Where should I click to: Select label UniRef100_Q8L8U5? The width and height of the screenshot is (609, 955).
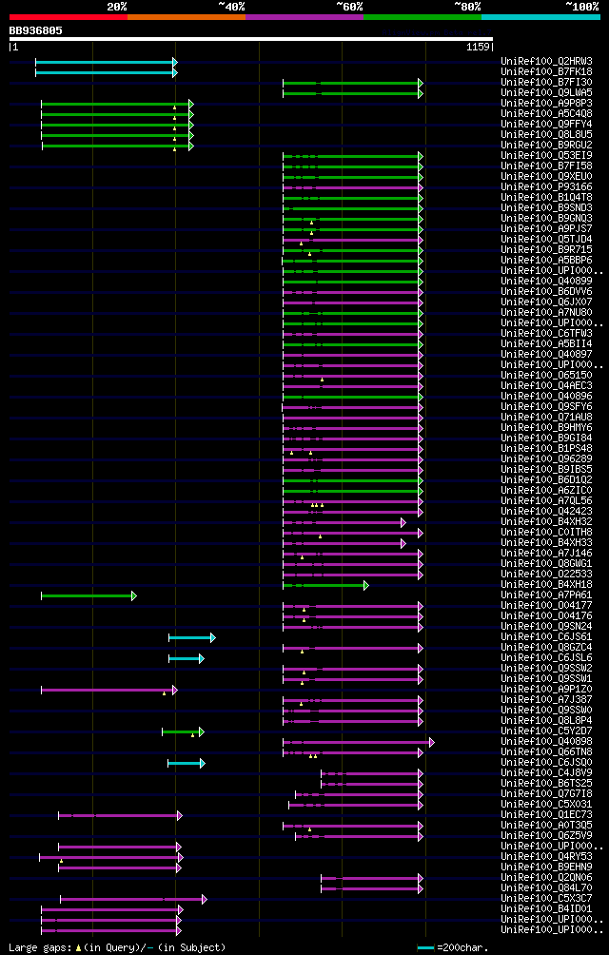click(546, 135)
